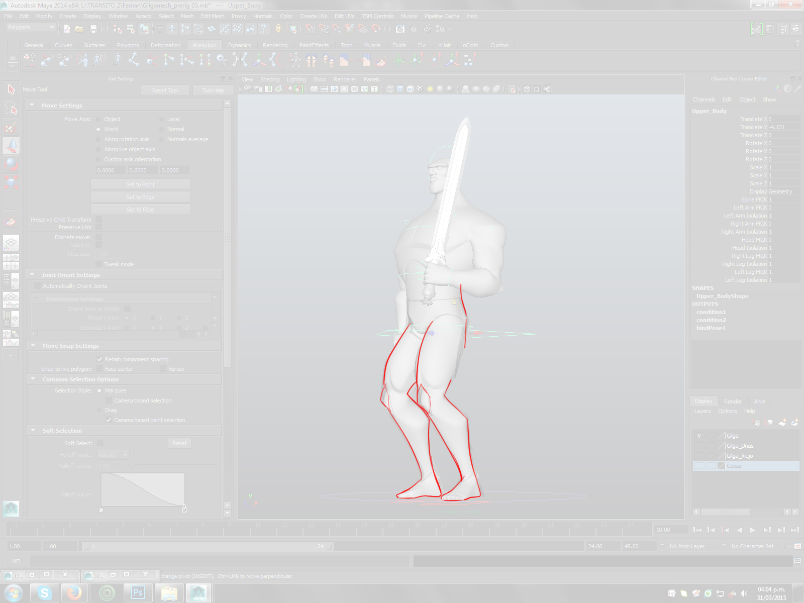
Task: Click the Reset Tool button
Action: 165,90
